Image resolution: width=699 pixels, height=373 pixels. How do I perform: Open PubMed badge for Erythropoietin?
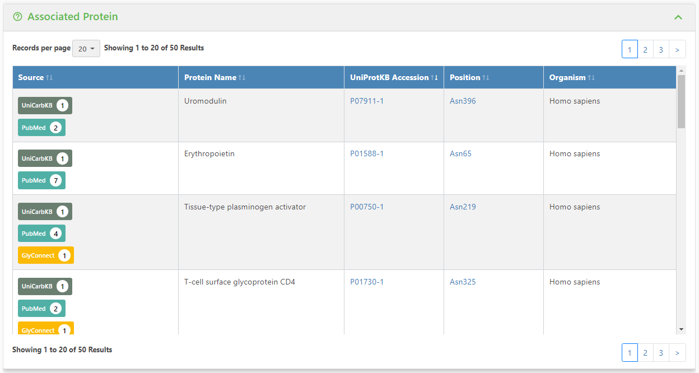pos(41,180)
